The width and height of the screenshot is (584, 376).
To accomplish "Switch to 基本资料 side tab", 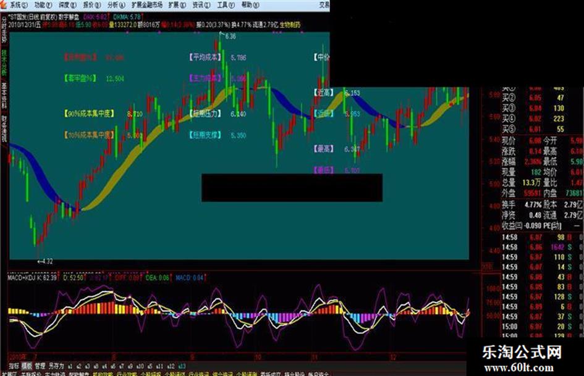I will point(4,95).
